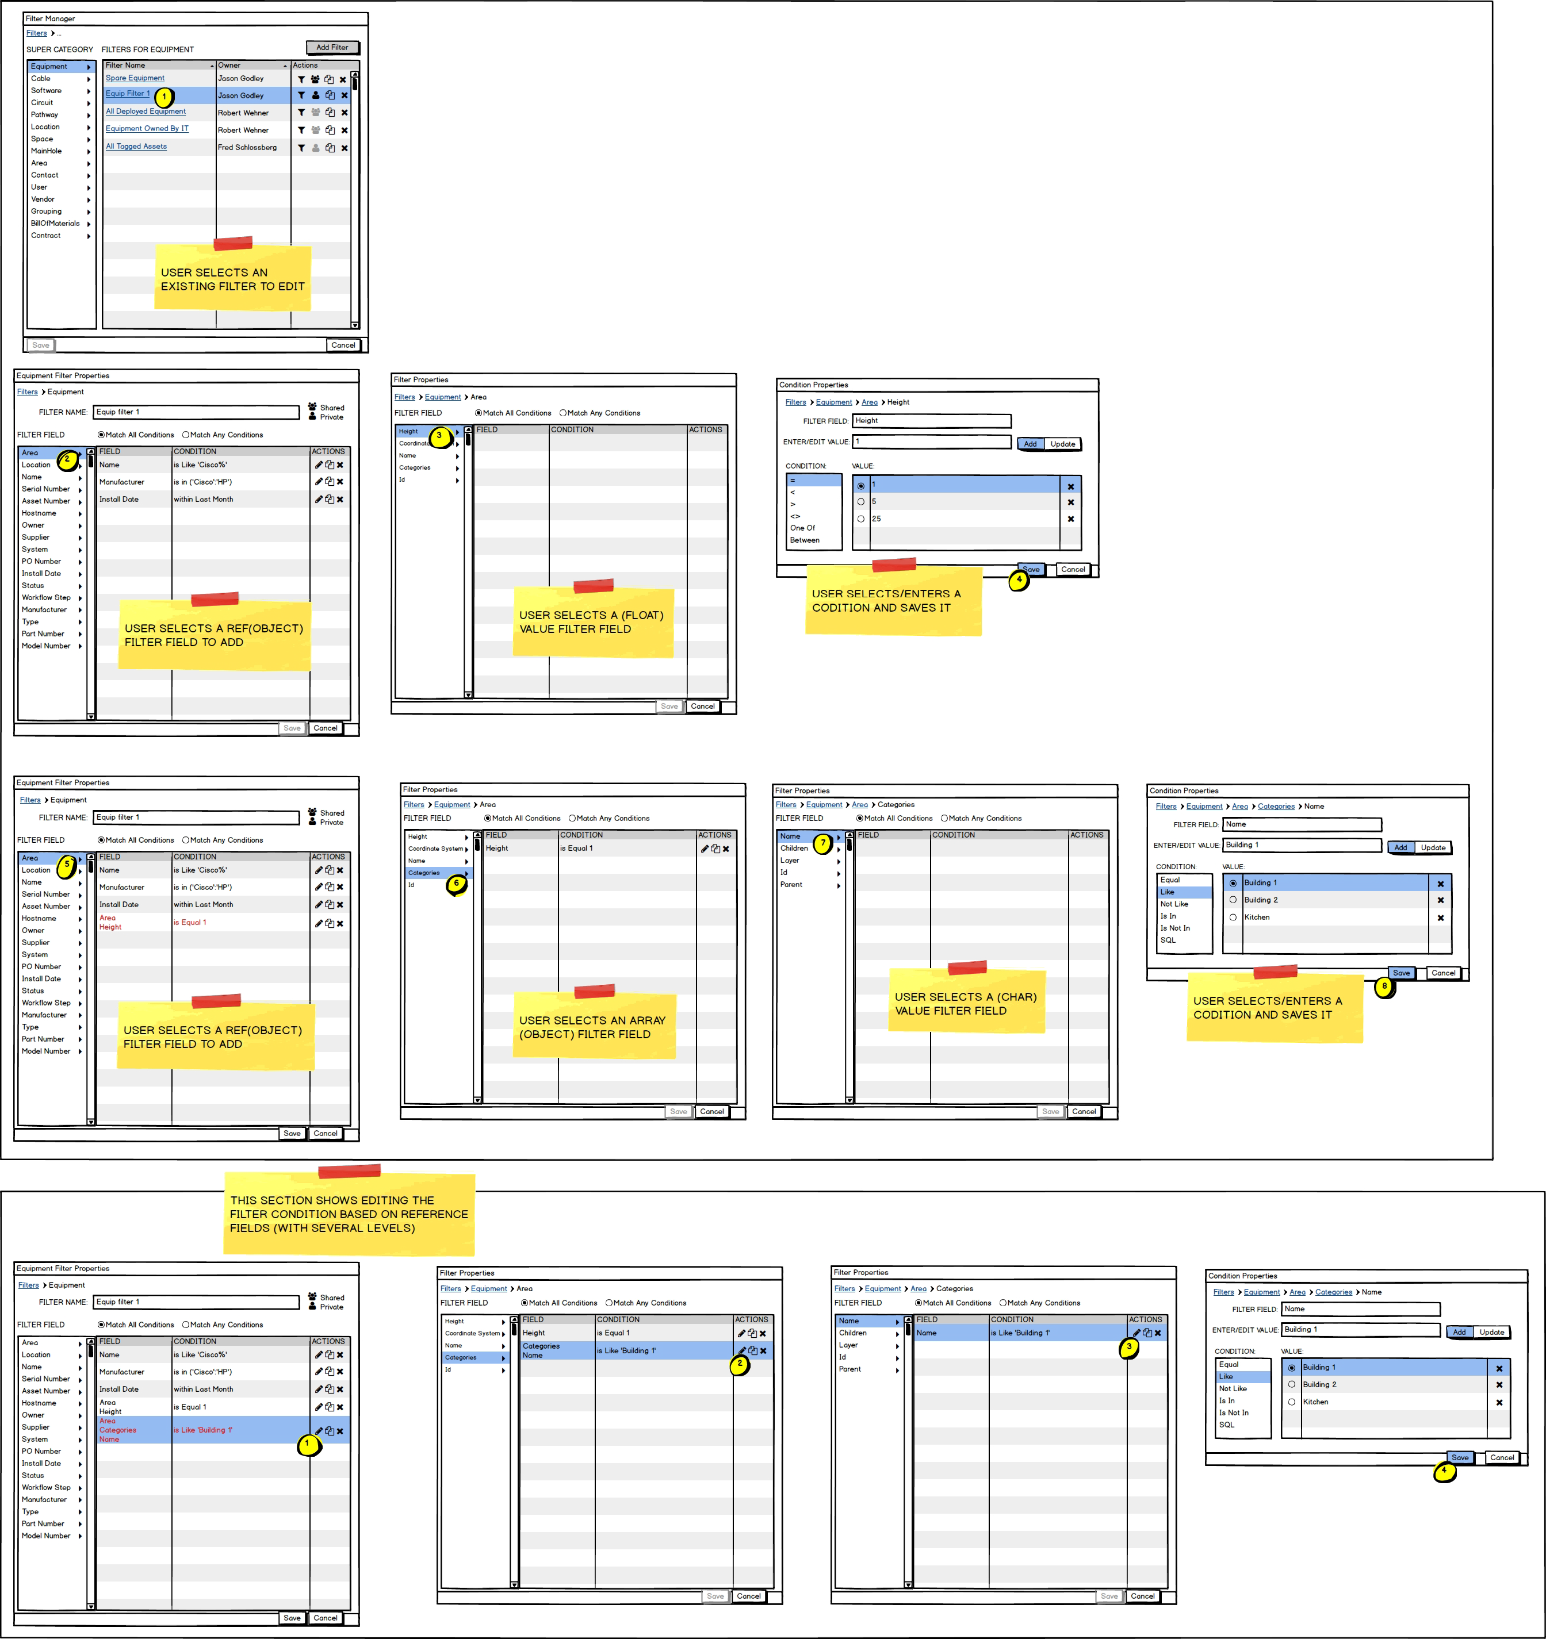
Task: Click Filters breadcrumb in Filter Manager
Action: coord(36,34)
